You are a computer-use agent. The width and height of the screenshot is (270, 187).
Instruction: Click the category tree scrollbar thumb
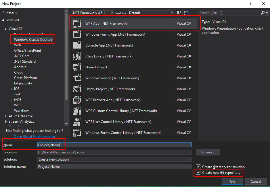click(x=66, y=56)
